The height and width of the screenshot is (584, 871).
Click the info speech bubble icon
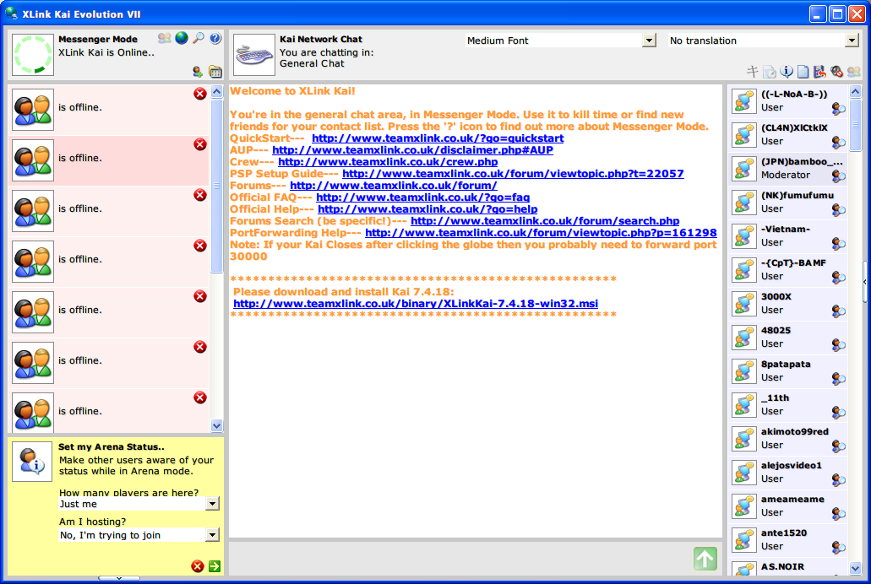(786, 71)
